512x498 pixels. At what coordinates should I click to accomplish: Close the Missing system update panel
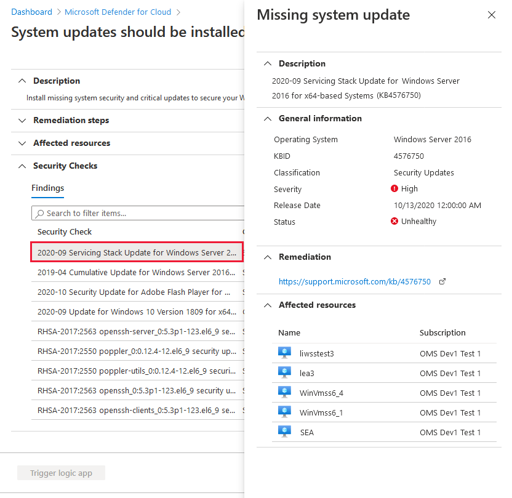point(492,15)
